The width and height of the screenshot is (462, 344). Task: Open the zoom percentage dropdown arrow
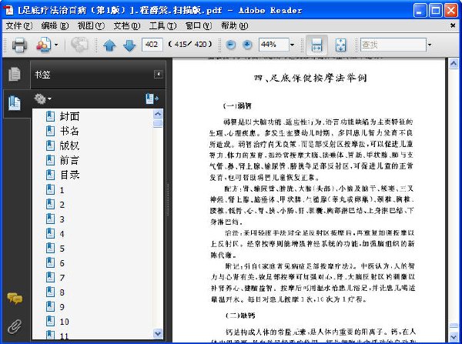click(x=292, y=45)
